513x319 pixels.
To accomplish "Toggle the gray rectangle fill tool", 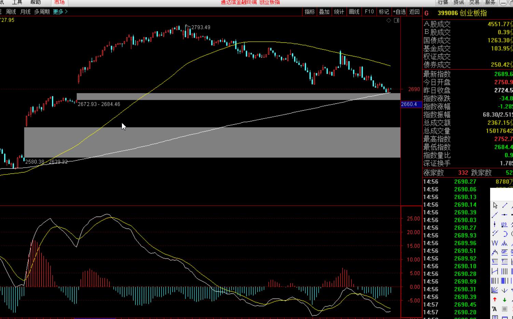I will point(504,309).
